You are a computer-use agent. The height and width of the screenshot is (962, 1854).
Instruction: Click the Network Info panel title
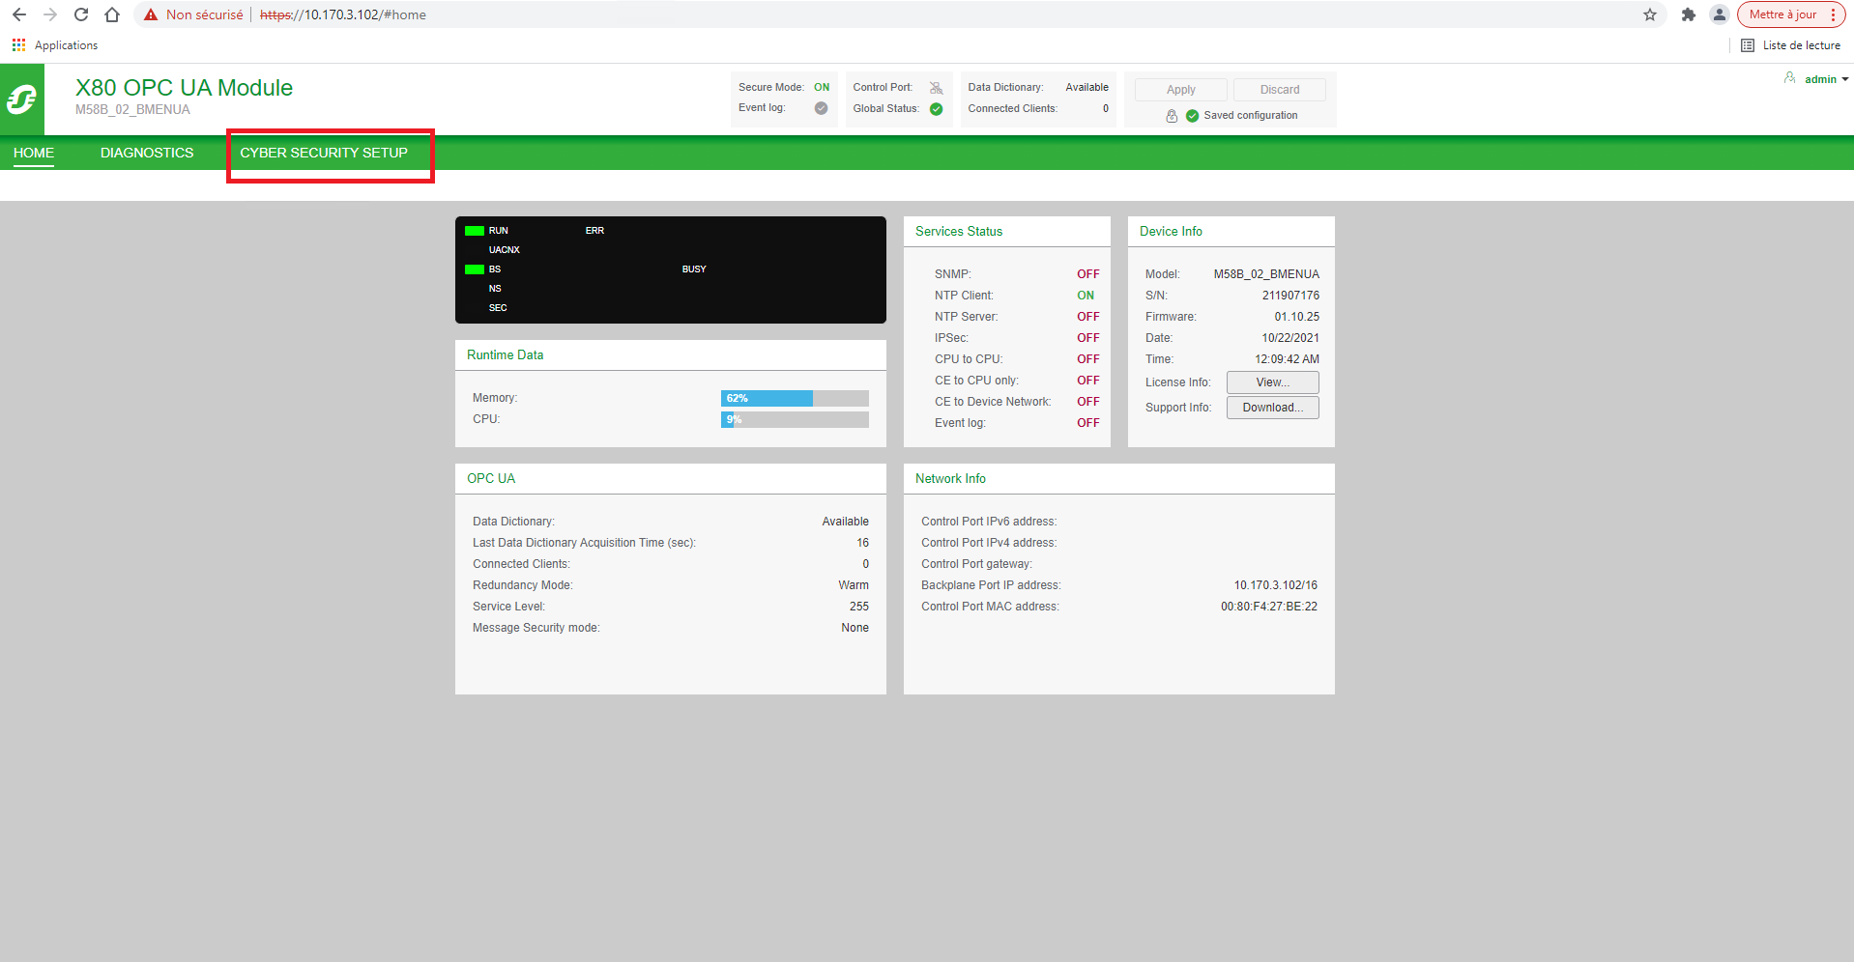click(x=950, y=478)
